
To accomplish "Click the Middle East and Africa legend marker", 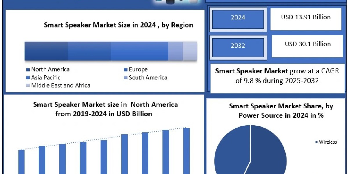I will point(28,86).
